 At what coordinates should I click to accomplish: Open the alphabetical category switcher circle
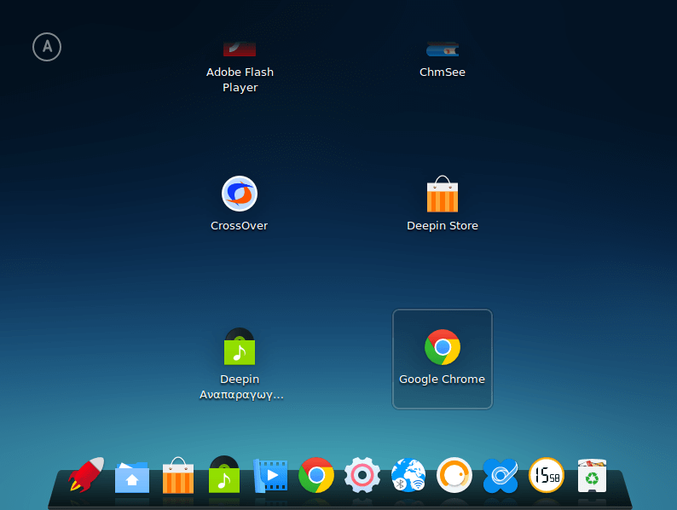pos(47,47)
